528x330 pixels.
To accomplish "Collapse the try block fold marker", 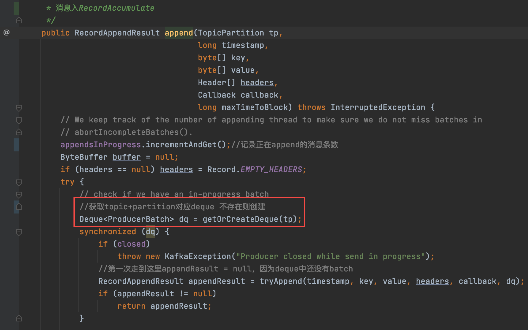I will 19,182.
